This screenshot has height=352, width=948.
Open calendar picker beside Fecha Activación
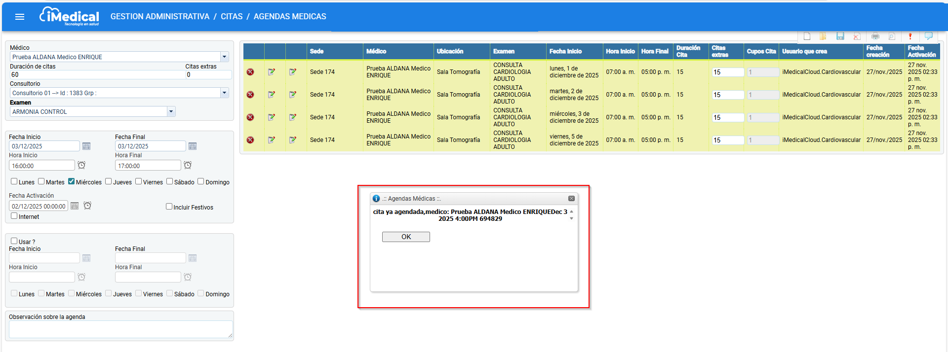pos(75,206)
